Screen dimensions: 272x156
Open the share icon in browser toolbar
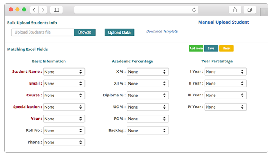(x=235, y=10)
